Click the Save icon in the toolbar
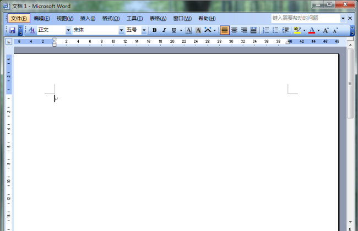 point(12,30)
